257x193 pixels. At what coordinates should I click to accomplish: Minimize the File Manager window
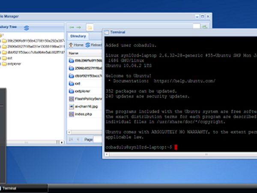(197, 17)
